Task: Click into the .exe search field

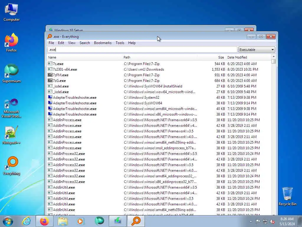Action: click(x=142, y=50)
